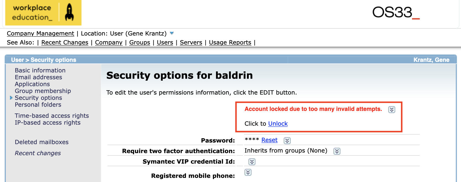Image resolution: width=461 pixels, height=182 pixels.
Task: Expand the Password row chevron icon
Action: pyautogui.click(x=287, y=141)
